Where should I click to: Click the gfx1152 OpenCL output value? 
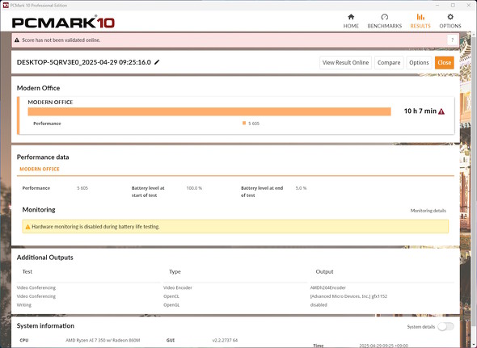point(348,296)
